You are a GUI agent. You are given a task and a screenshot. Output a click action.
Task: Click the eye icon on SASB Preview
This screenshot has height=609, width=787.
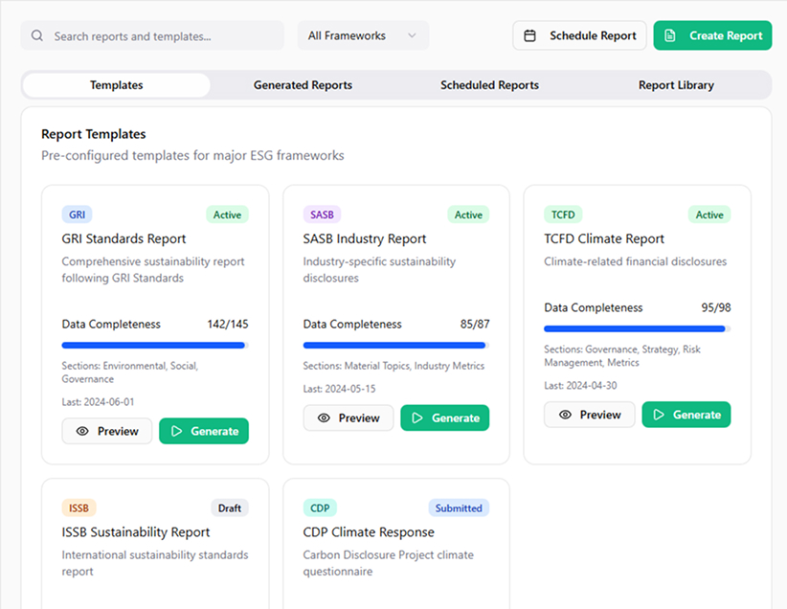[x=324, y=418]
